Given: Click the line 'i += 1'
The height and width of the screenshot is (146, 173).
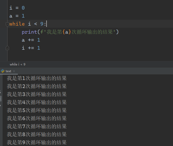Looking at the screenshot, I should [31, 48].
